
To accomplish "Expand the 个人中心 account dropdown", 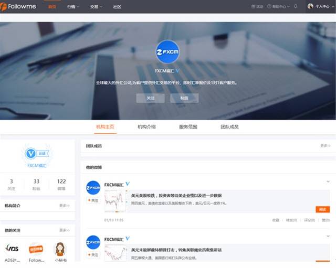I will click(x=324, y=6).
